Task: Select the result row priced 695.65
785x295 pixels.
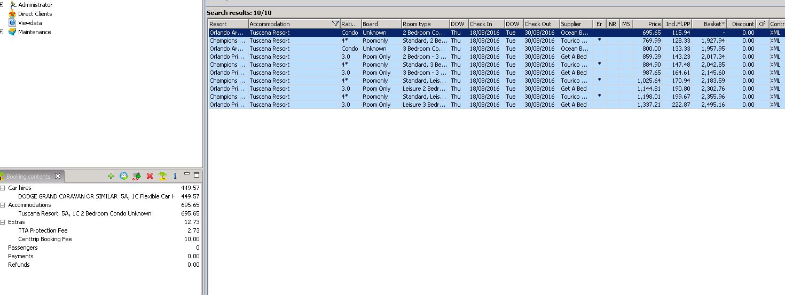Action: coord(496,33)
